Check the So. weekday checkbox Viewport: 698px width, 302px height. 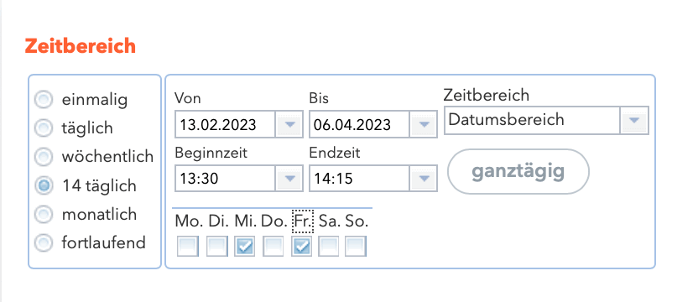(356, 247)
